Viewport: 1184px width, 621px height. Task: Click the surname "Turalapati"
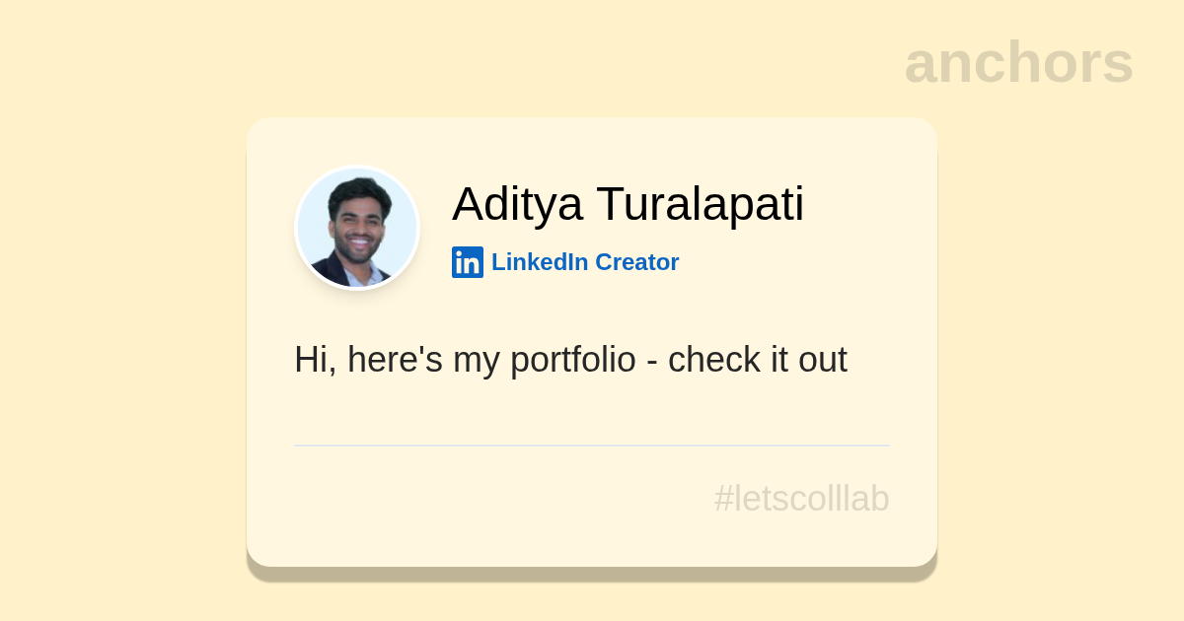pos(700,204)
